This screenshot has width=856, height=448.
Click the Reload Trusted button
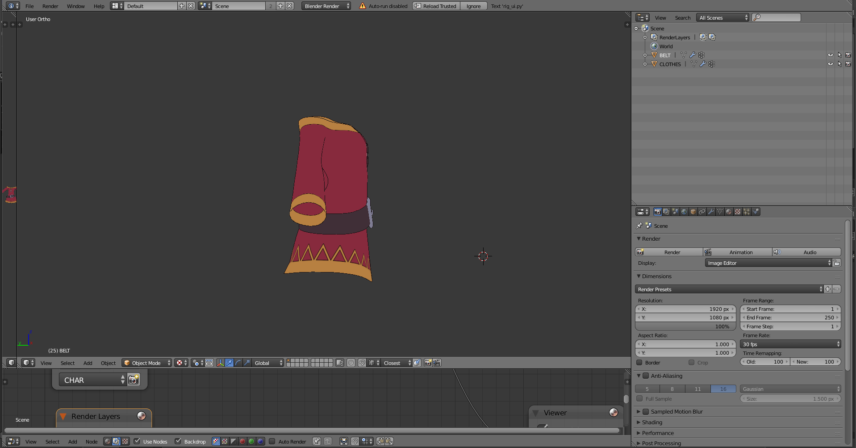[436, 6]
